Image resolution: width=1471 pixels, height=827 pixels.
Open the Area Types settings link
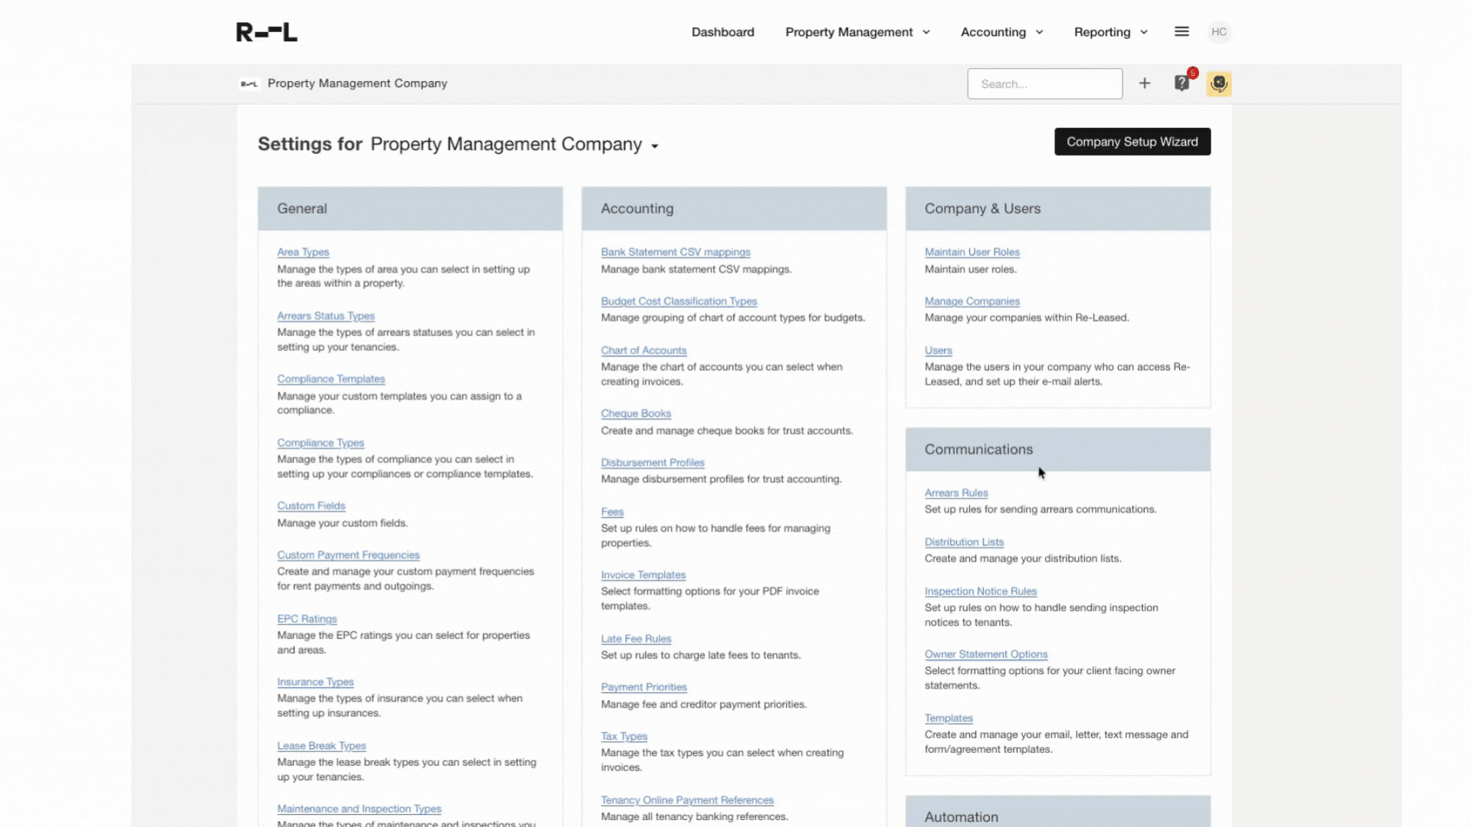point(303,252)
